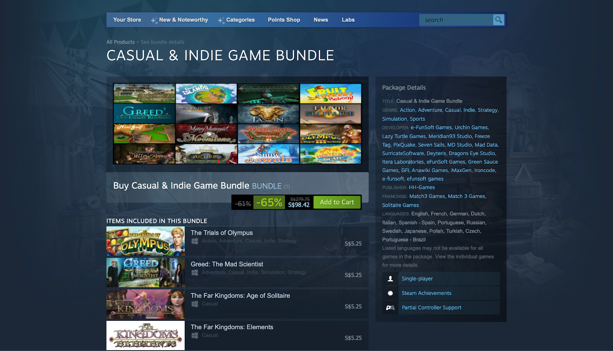Click the (?) bundle help icon
This screenshot has height=351, width=613.
click(x=287, y=187)
